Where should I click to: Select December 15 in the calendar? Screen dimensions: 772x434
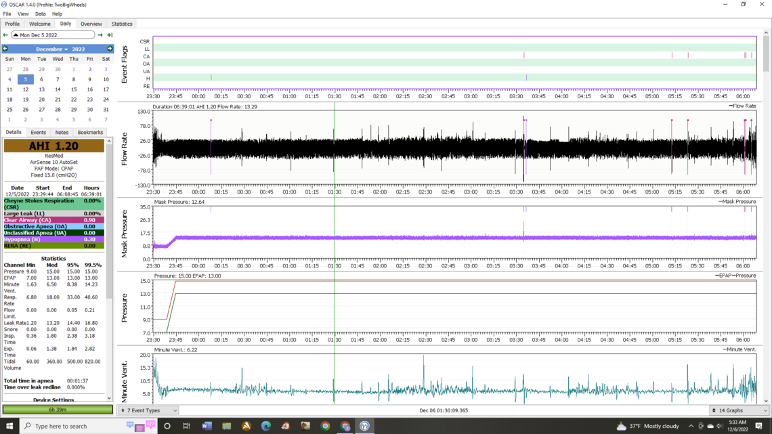point(74,89)
